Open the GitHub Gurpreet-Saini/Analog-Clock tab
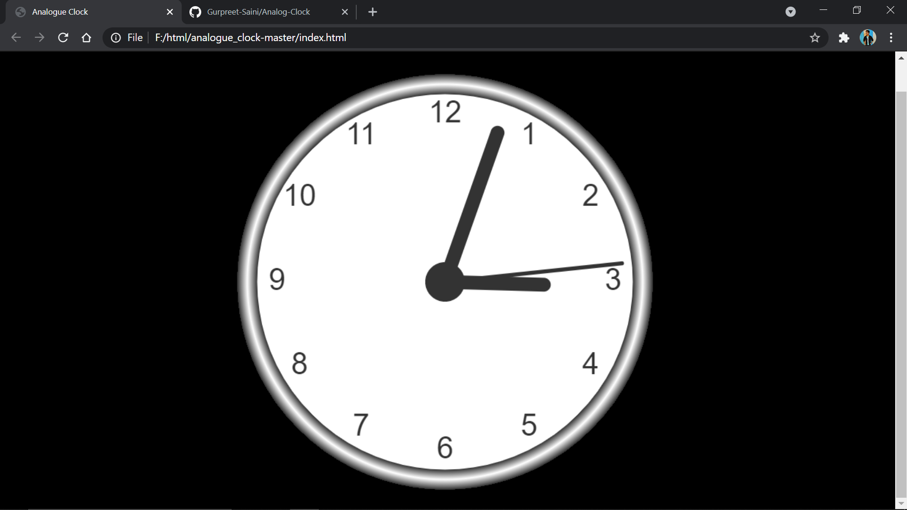 tap(258, 12)
